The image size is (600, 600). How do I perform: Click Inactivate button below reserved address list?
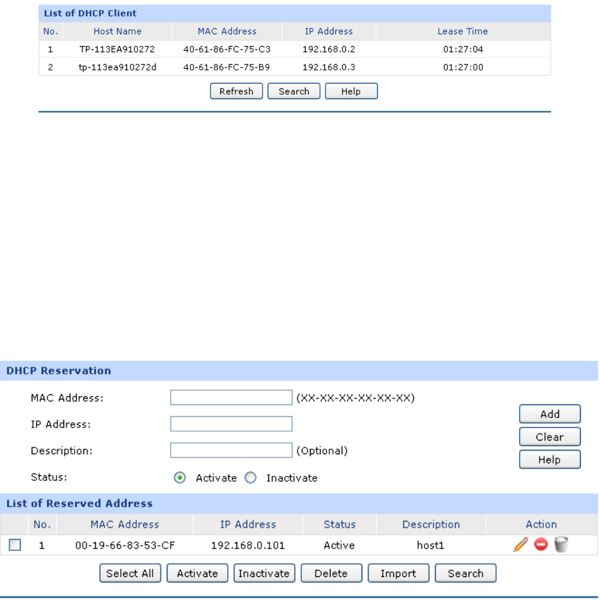click(265, 573)
